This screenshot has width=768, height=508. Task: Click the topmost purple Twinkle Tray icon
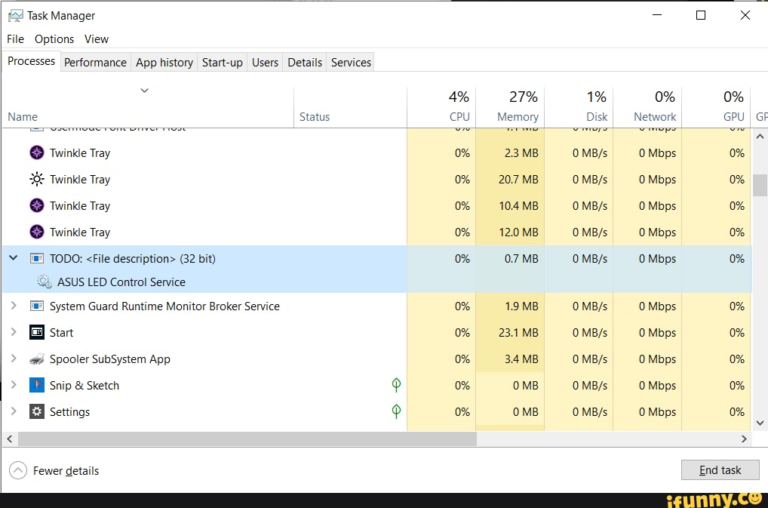(x=36, y=152)
